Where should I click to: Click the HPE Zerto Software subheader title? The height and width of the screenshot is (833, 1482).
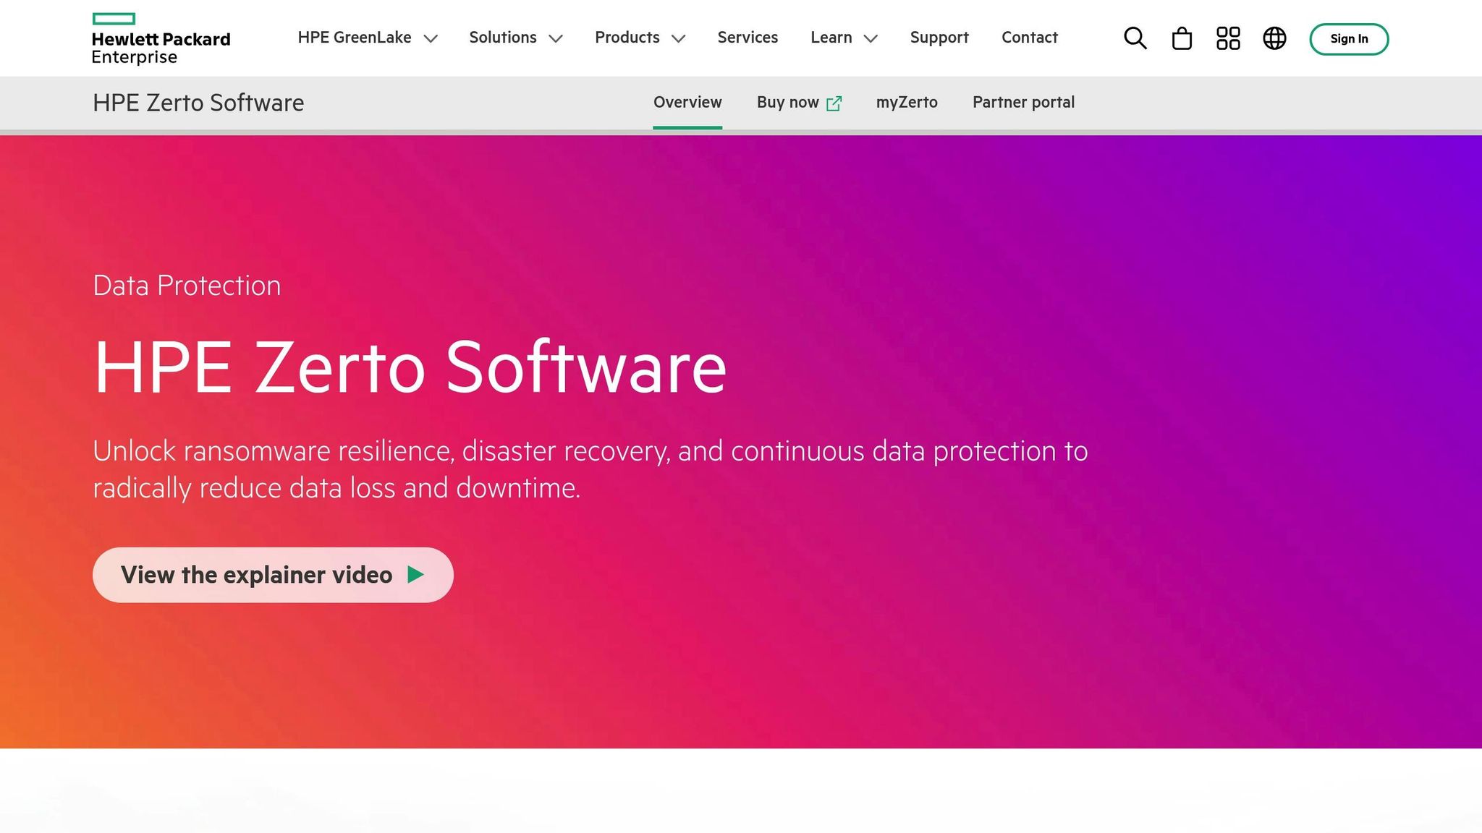tap(198, 103)
